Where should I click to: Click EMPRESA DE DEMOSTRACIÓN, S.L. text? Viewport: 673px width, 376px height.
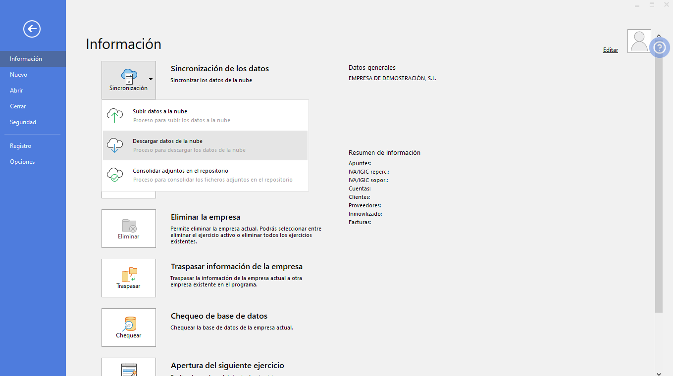392,78
